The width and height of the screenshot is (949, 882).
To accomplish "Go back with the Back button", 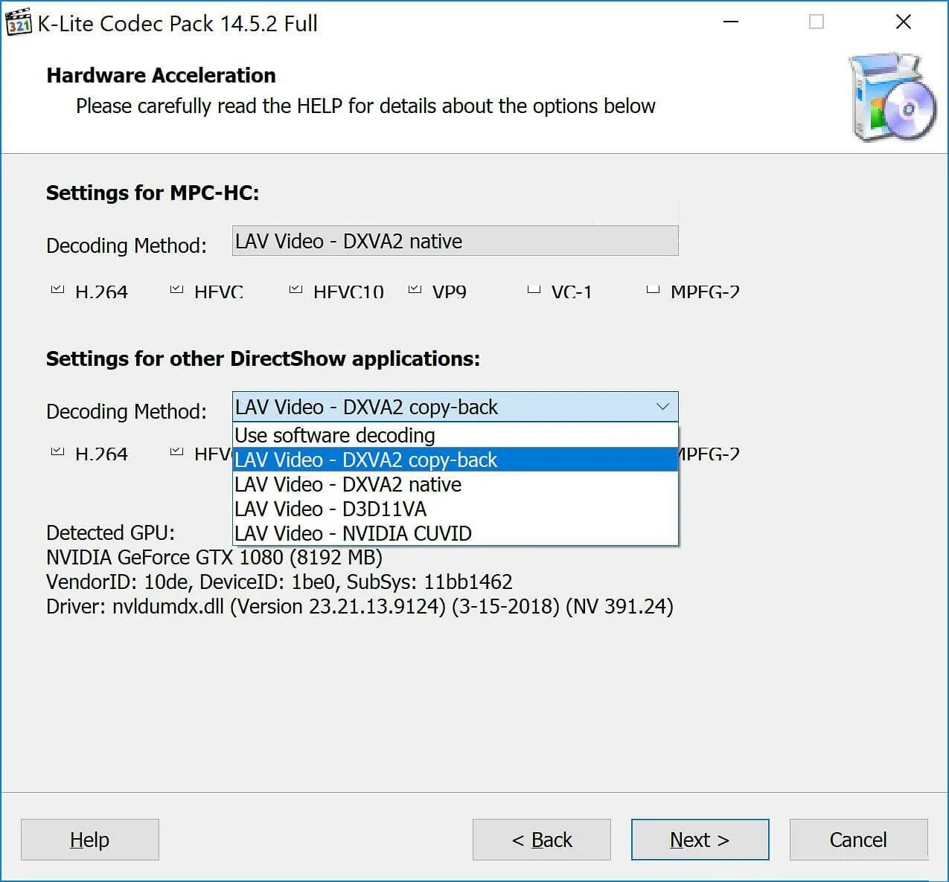I will [542, 840].
